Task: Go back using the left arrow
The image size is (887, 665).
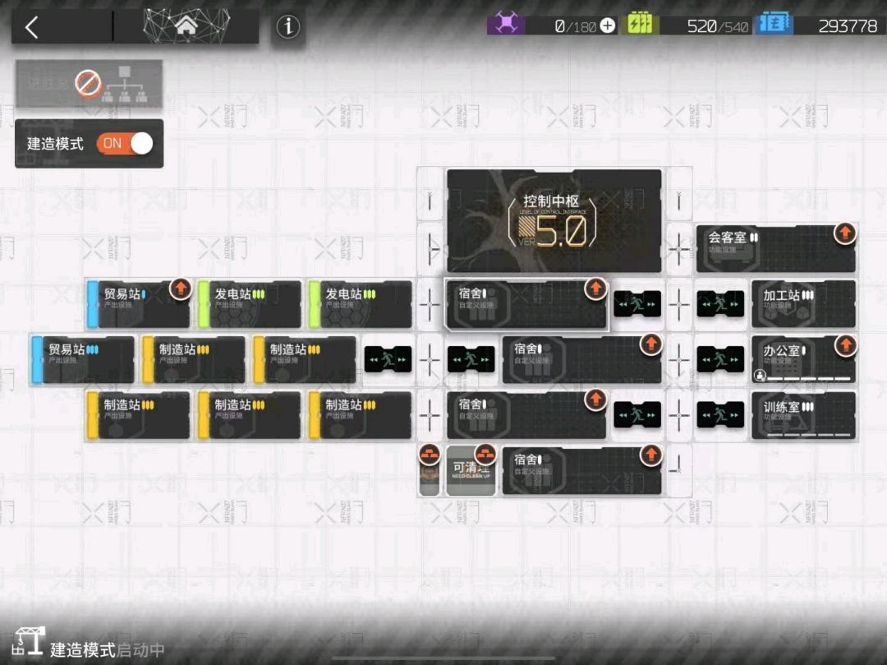Action: (x=32, y=27)
